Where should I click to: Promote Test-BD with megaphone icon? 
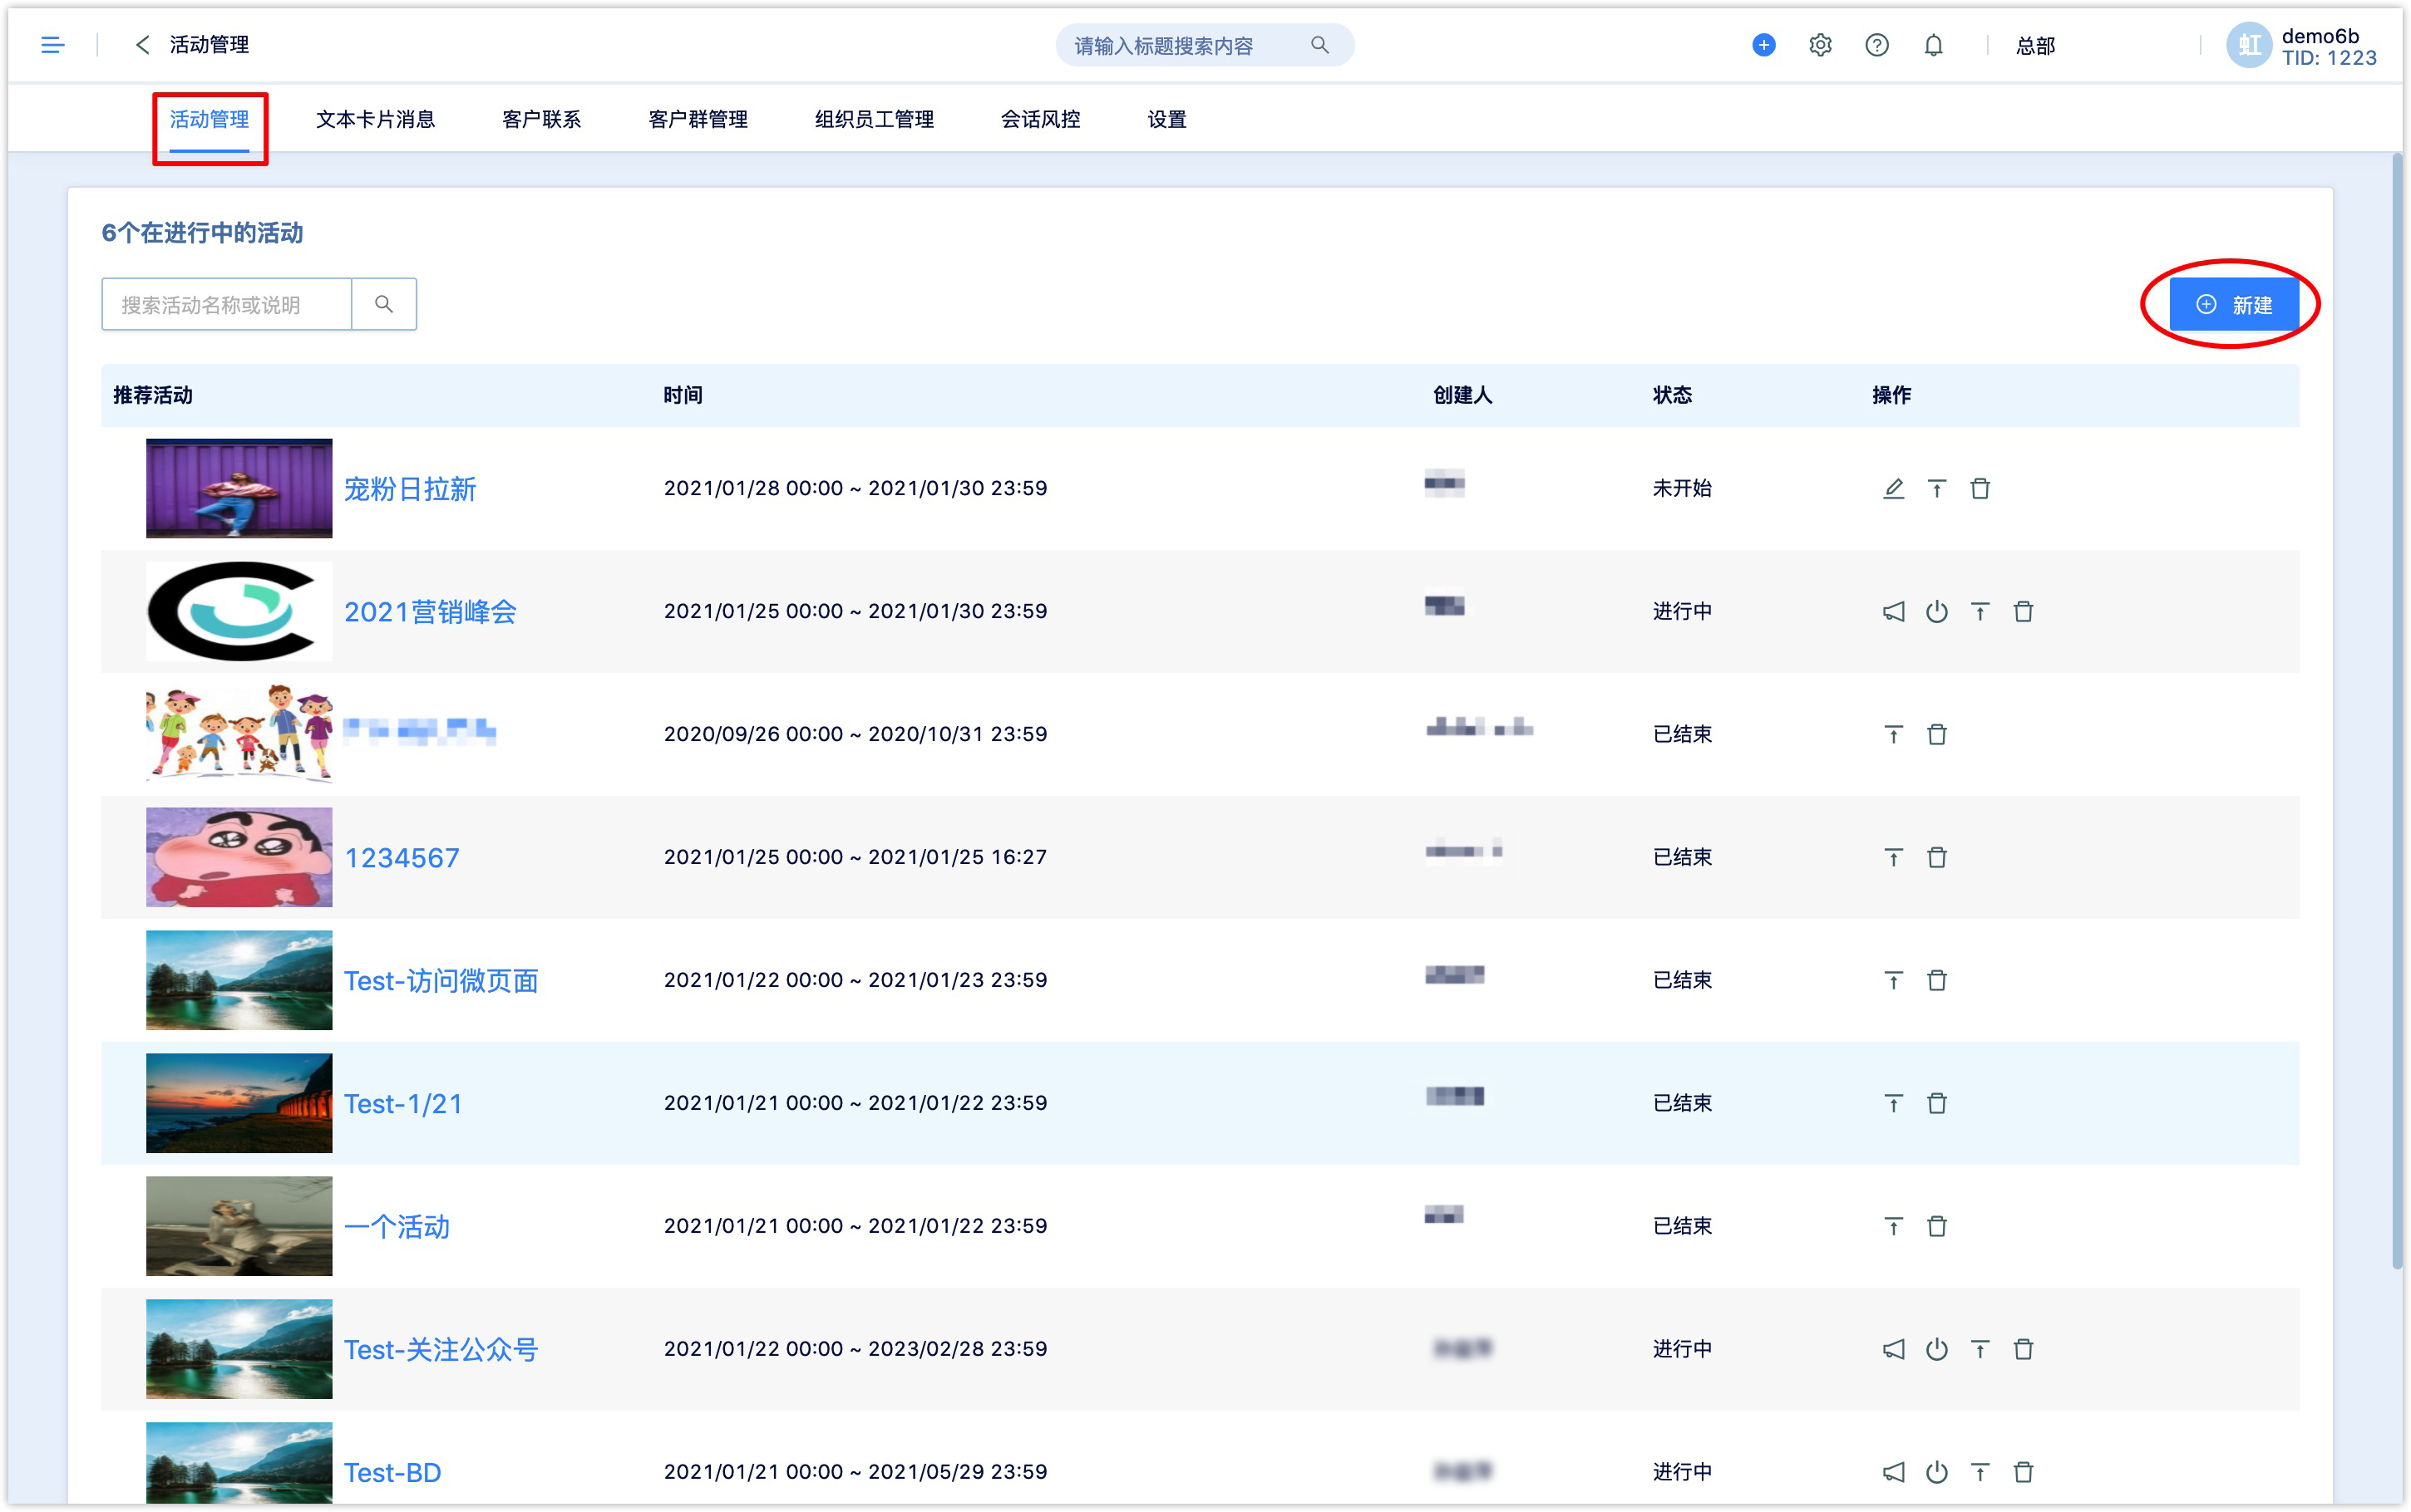point(1893,1473)
